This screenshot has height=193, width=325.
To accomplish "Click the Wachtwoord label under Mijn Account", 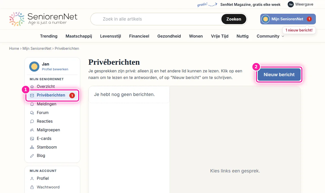I will (x=48, y=187).
